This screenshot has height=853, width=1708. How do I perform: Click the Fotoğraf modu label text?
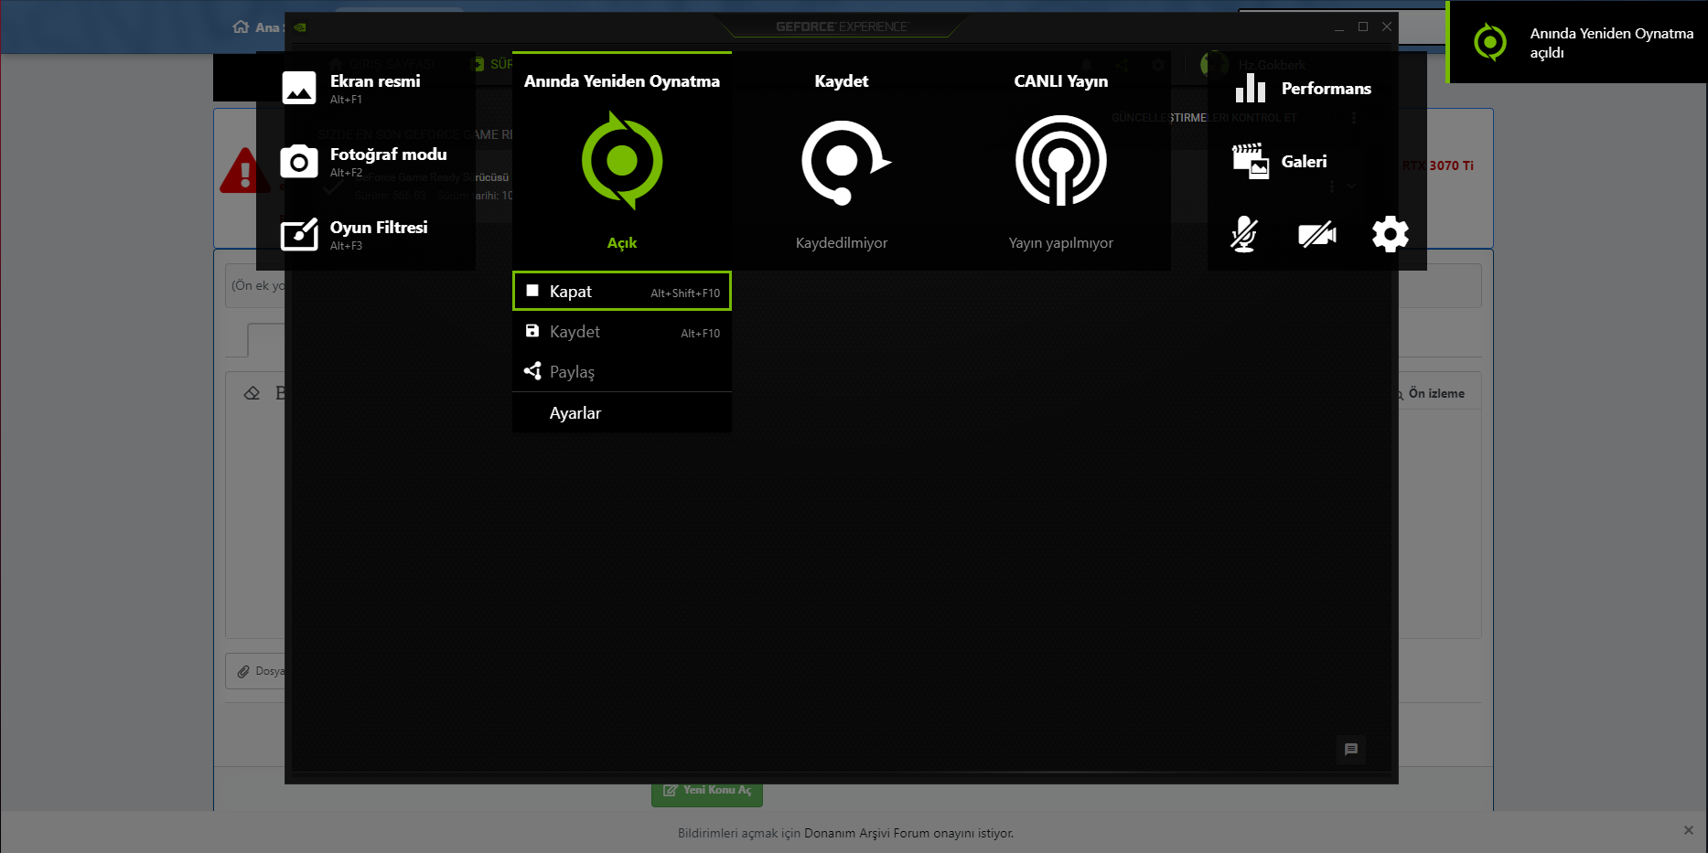(x=389, y=155)
